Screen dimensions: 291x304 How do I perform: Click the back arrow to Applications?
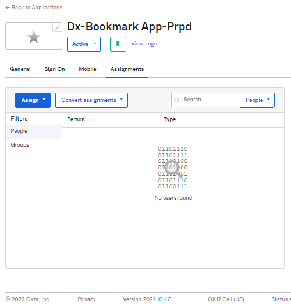coord(8,8)
